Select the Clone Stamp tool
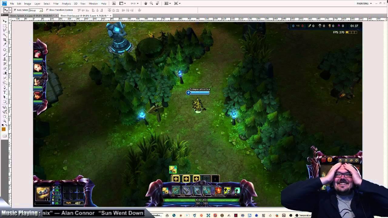The width and height of the screenshot is (388, 218). click(5, 59)
